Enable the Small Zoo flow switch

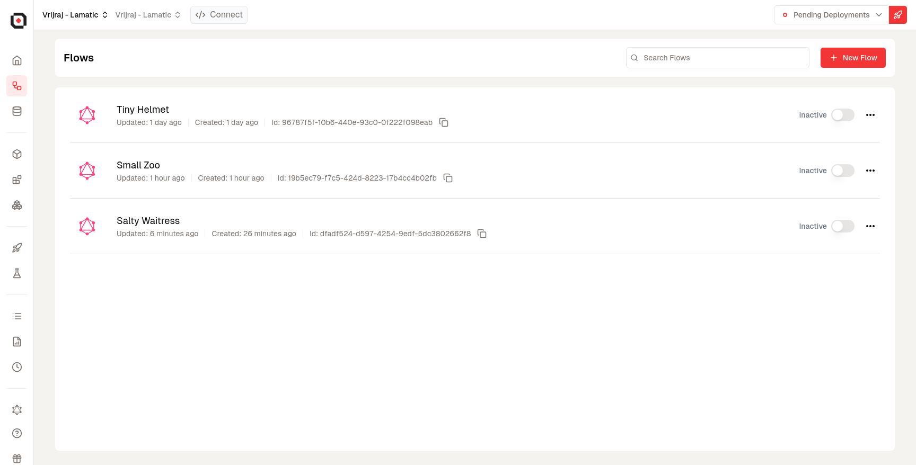[842, 171]
